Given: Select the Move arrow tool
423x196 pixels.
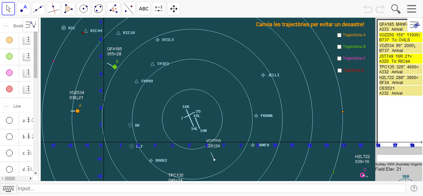Looking at the screenshot, I should [8, 9].
